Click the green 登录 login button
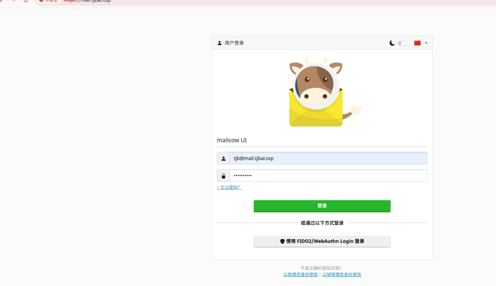 tap(322, 206)
